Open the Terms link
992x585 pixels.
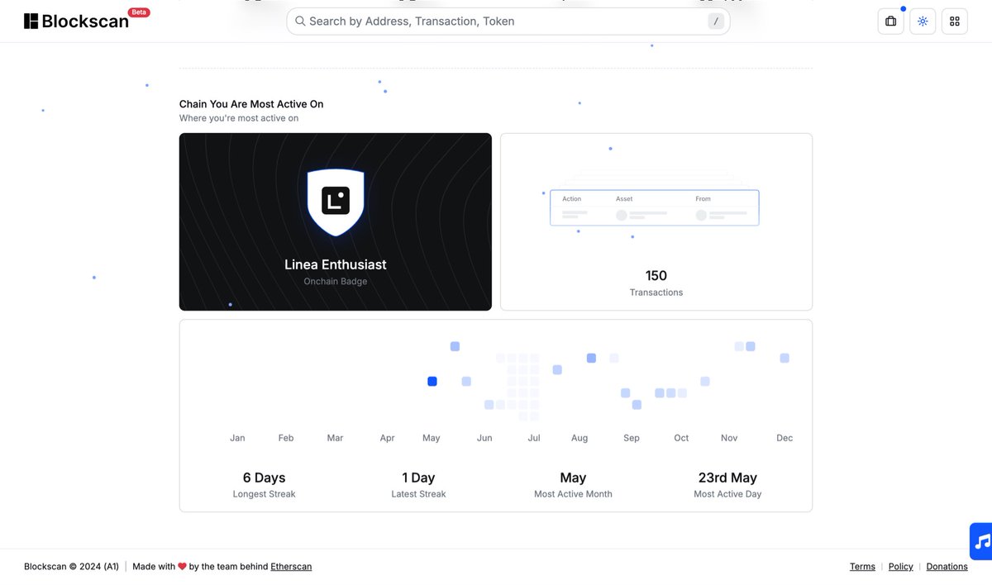point(862,567)
